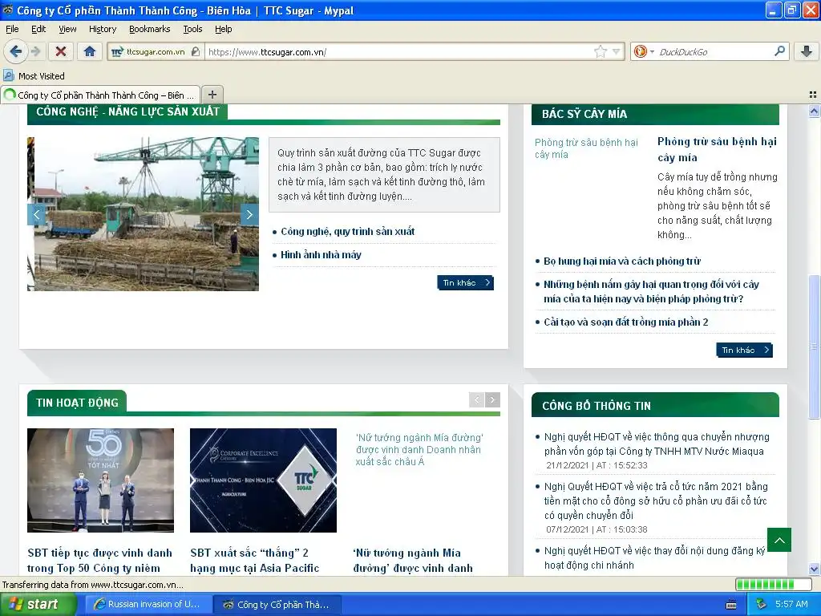Viewport: 821px width, 616px height.
Task: Show all tabs grid icon
Action: [x=813, y=95]
